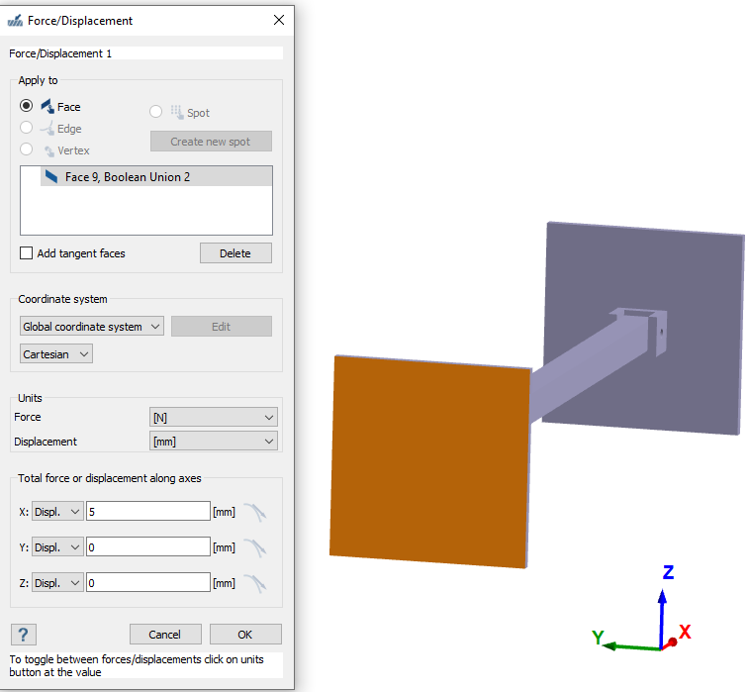Open Global coordinate system dropdown

click(92, 327)
